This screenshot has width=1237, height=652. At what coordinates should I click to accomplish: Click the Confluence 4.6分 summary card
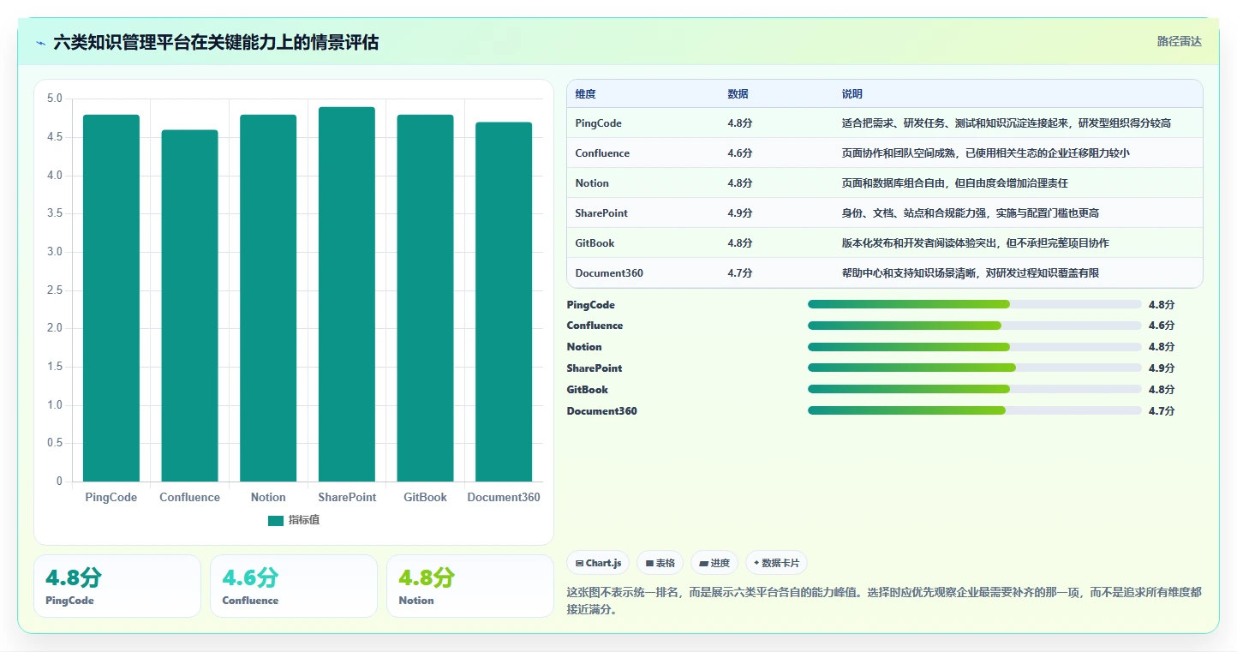pyautogui.click(x=294, y=586)
